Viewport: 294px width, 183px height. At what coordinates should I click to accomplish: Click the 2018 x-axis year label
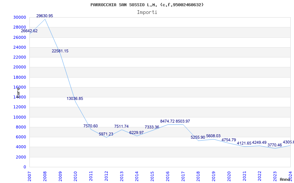point(198,176)
